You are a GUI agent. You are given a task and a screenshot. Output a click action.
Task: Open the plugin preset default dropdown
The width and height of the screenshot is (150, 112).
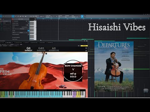[x=14, y=44]
